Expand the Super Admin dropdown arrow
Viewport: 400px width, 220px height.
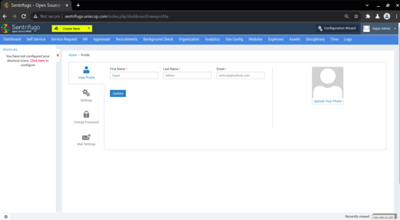pyautogui.click(x=395, y=28)
